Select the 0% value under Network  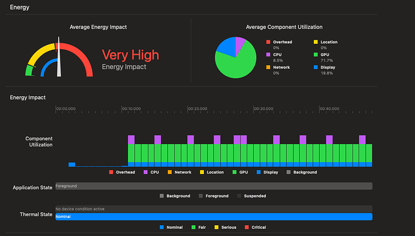(276, 73)
